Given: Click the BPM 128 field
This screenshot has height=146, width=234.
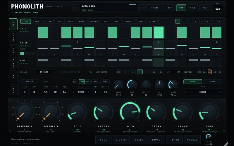Looking at the screenshot, I should point(218,9).
